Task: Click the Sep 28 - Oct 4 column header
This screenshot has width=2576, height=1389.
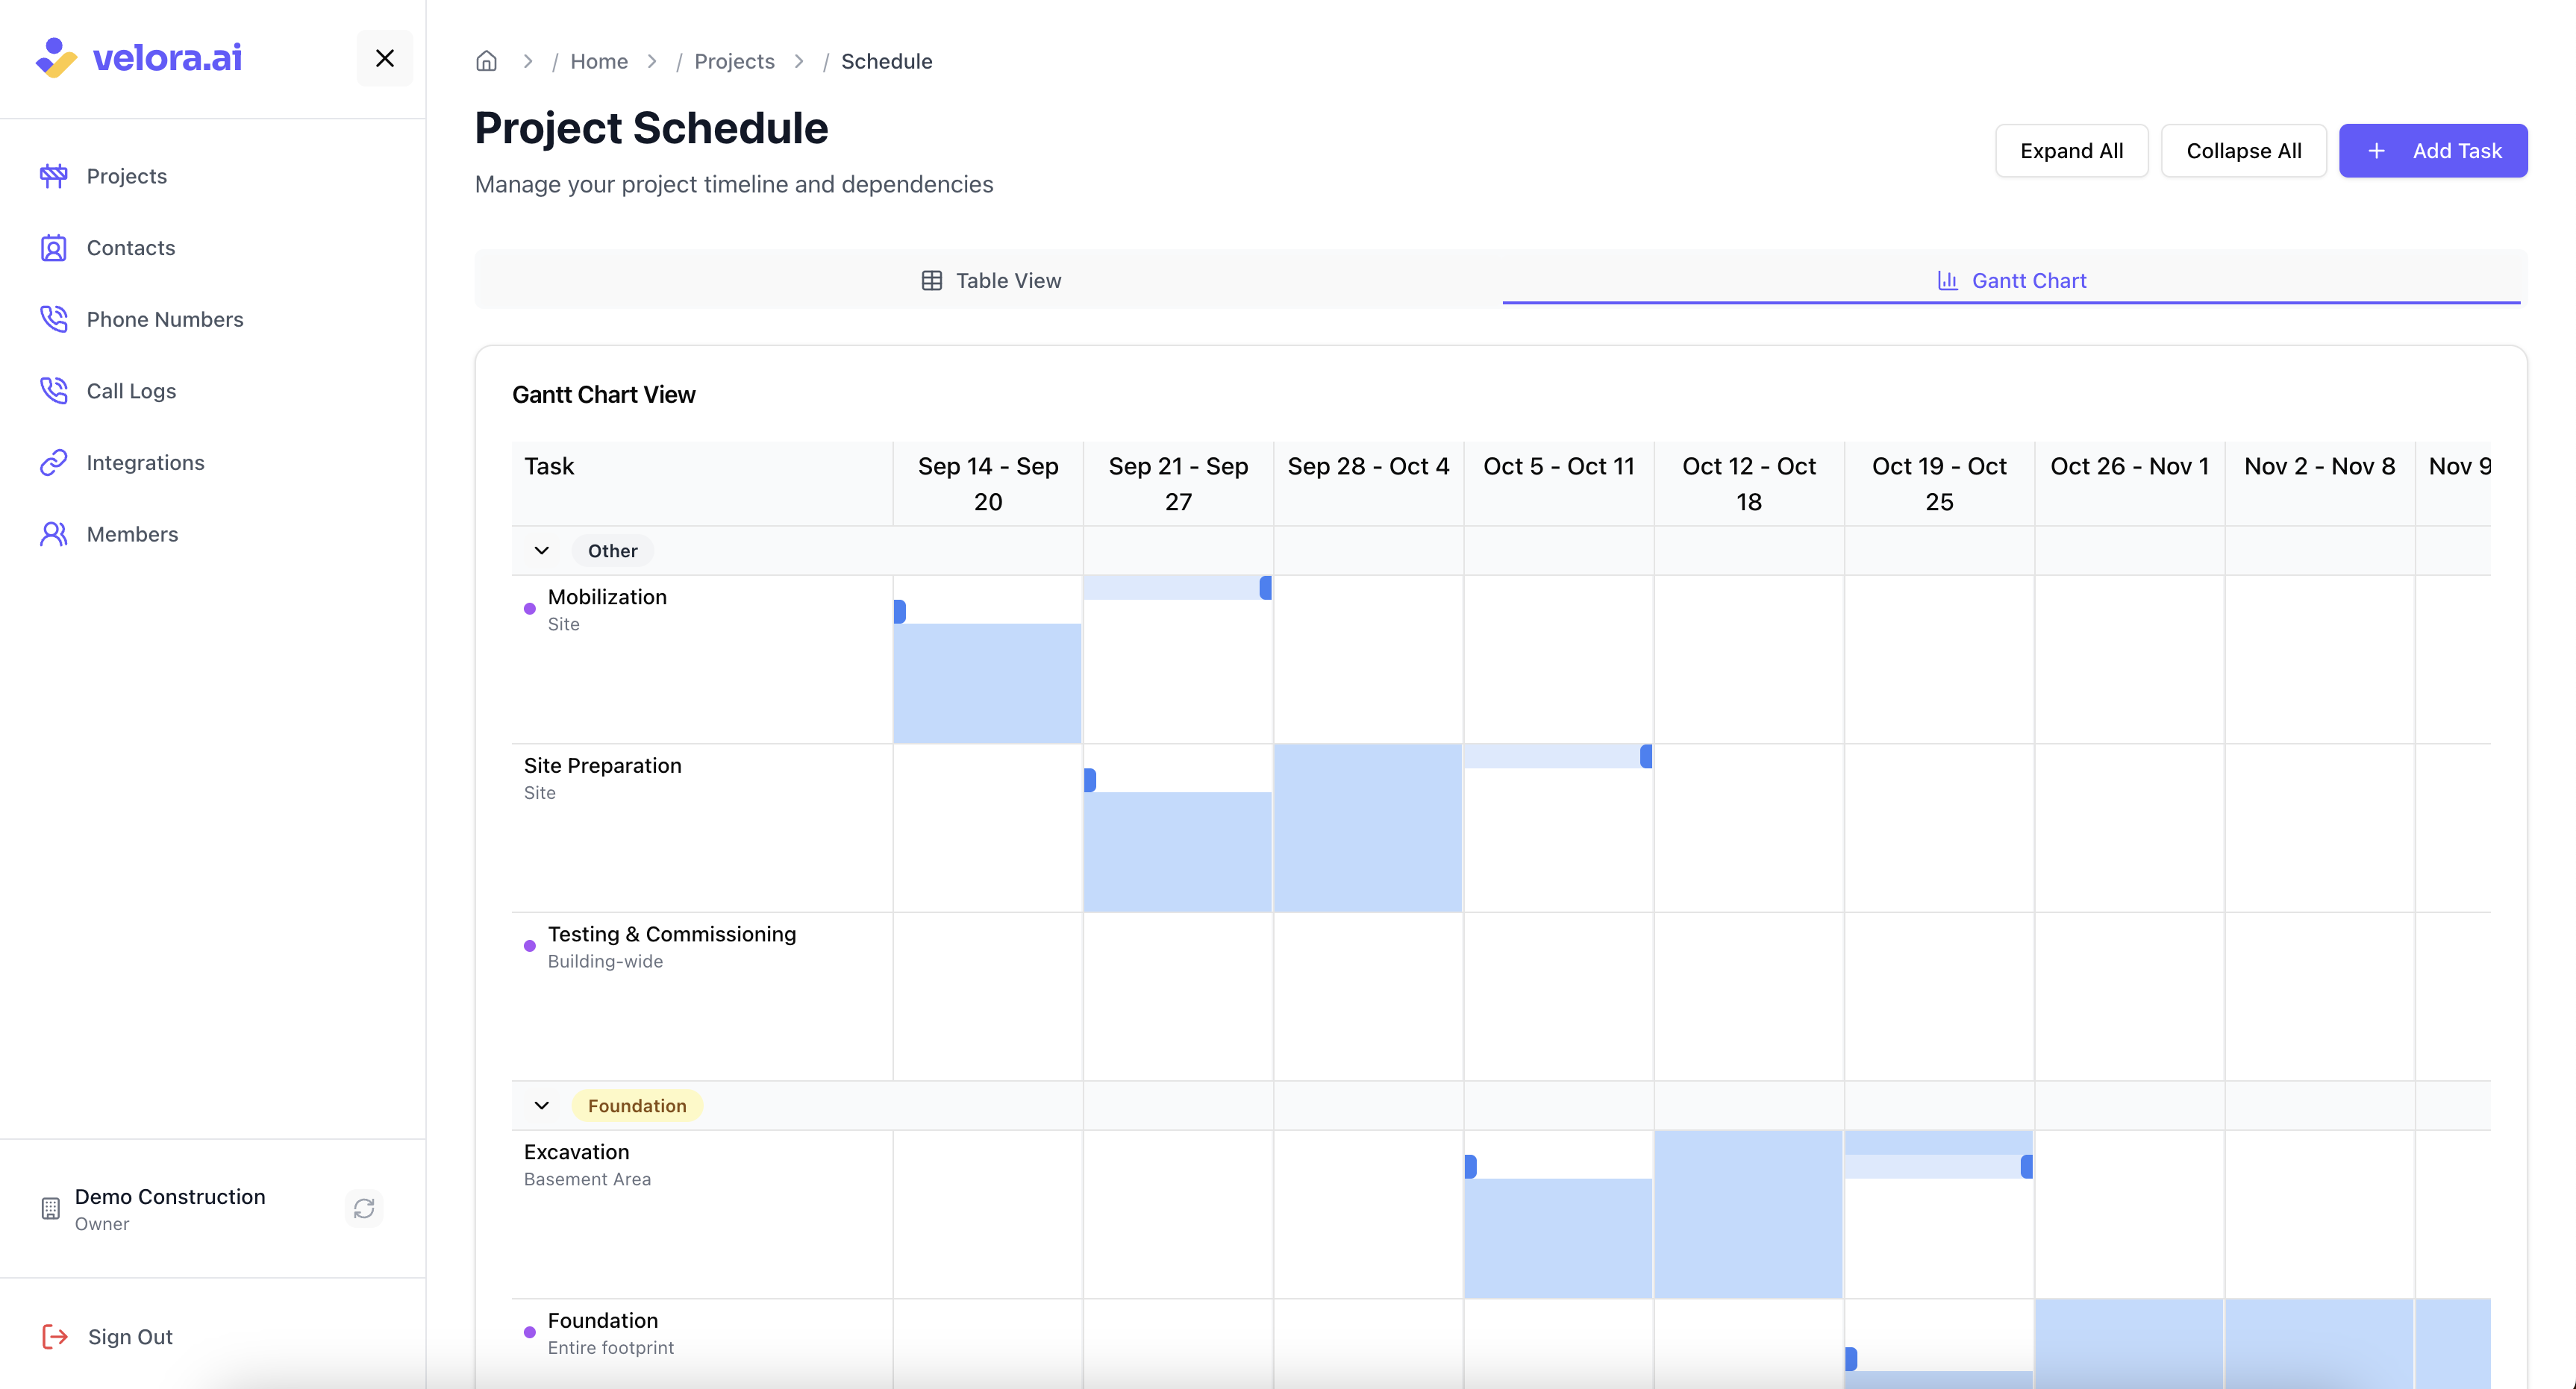Action: 1368,484
